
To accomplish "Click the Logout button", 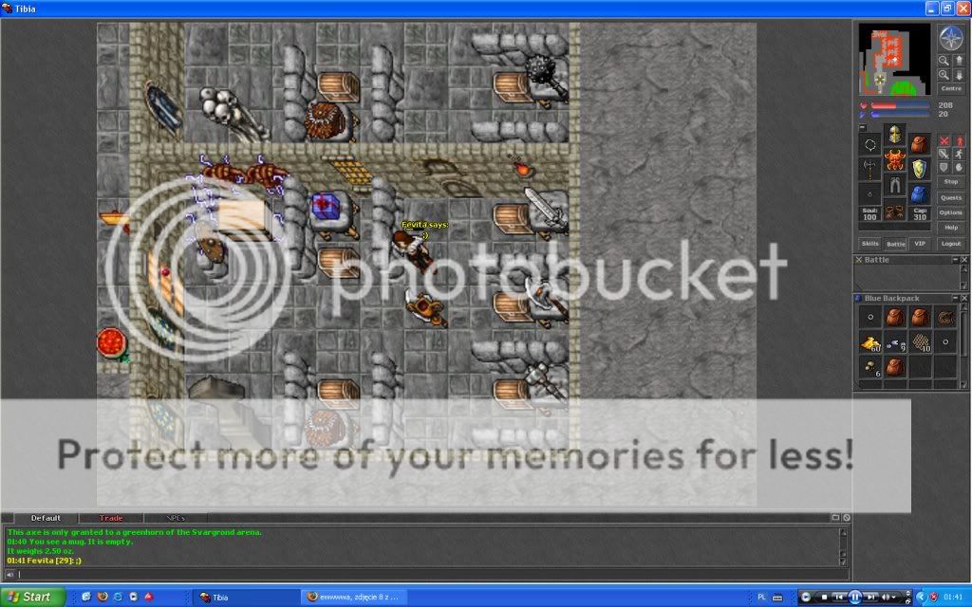I will coord(951,244).
